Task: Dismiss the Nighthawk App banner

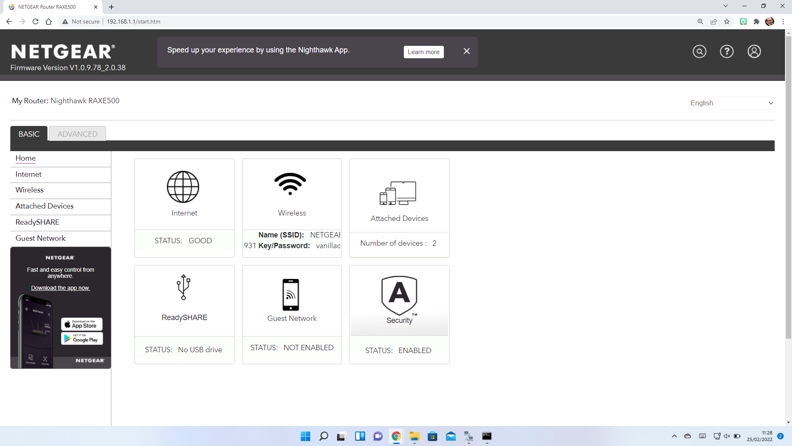Action: [x=467, y=51]
